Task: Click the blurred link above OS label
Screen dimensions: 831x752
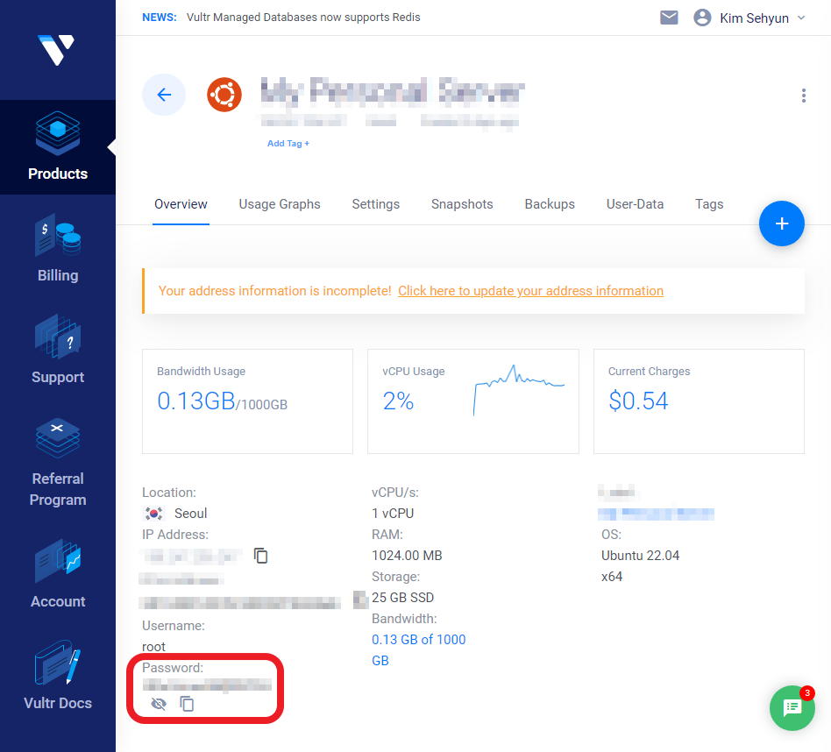Action: (x=656, y=514)
